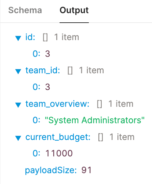Click the array bracket icon beside team_overview
152x184 pixels.
tap(99, 104)
